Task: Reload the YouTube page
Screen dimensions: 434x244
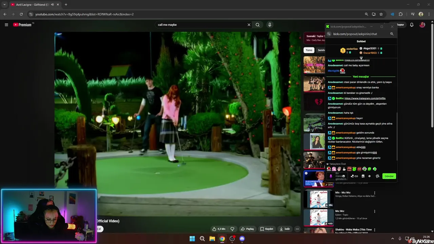Action: click(21, 14)
